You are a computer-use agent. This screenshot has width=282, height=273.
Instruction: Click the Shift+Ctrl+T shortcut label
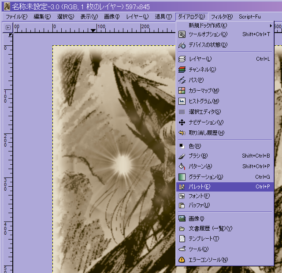coord(256,34)
